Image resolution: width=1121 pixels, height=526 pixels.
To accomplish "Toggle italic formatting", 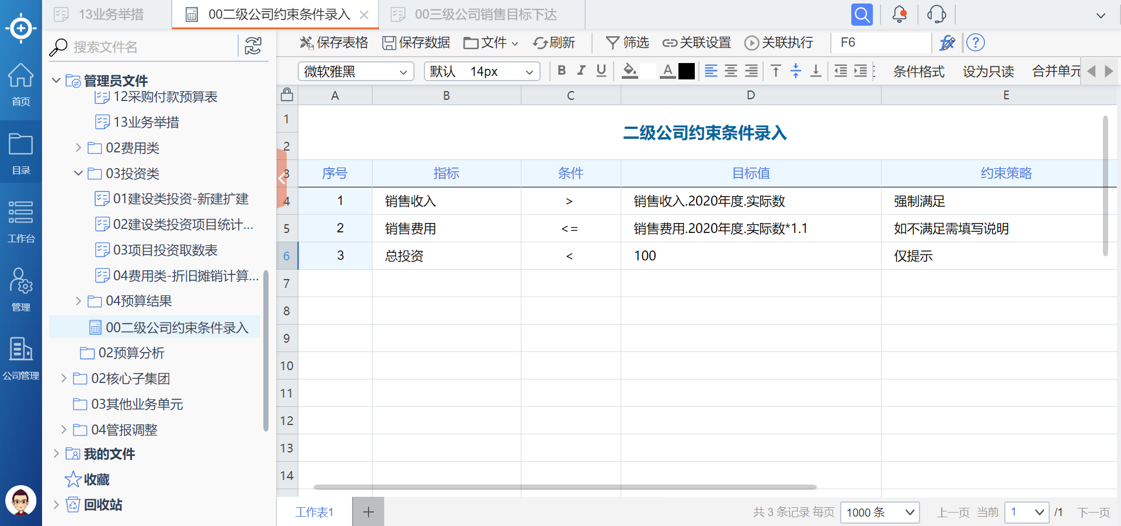I will (582, 71).
